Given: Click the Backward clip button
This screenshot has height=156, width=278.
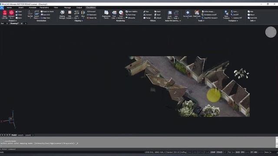Looking at the screenshot, I should click(x=92, y=15).
